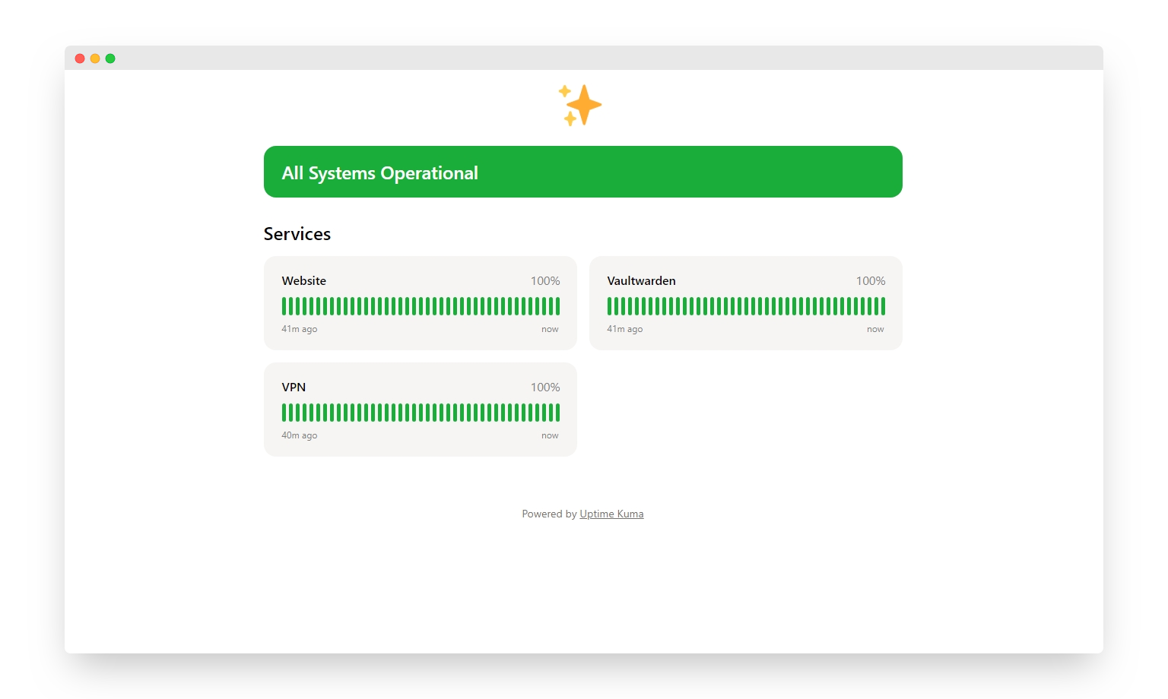Select the oldest Website heartbeat bar
Screen dimensions: 1168x699
click(x=284, y=306)
